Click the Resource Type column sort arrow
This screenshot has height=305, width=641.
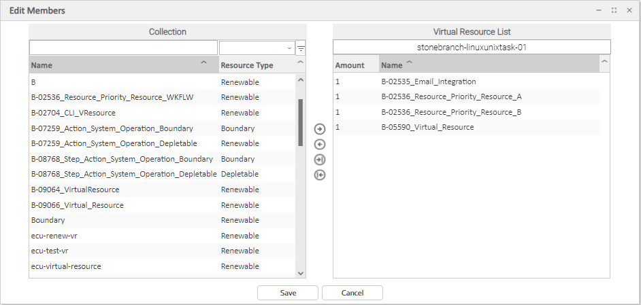point(300,63)
